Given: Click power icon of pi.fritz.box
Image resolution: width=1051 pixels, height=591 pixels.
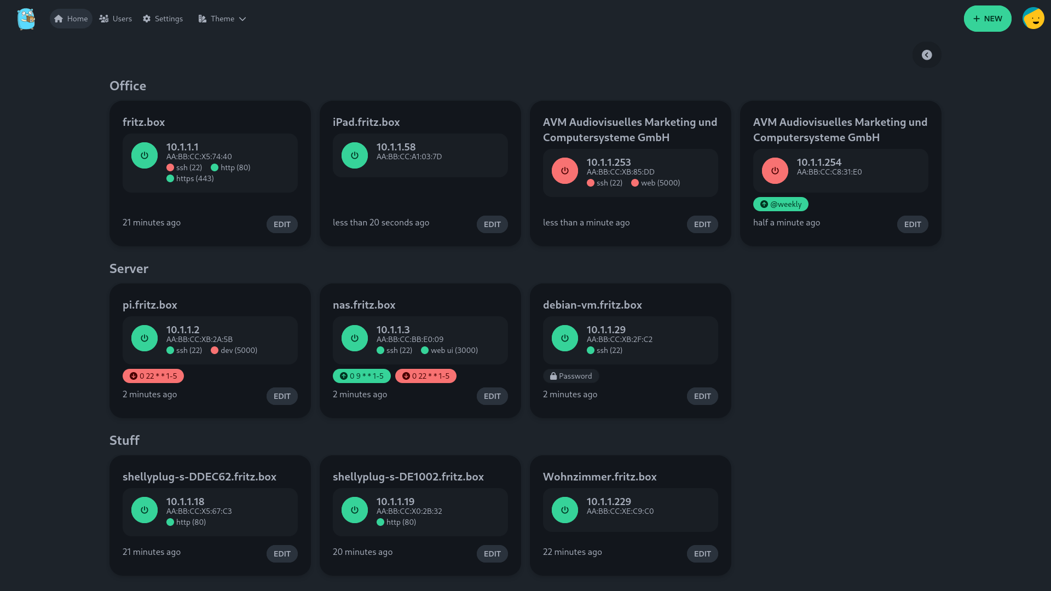Looking at the screenshot, I should [x=144, y=338].
